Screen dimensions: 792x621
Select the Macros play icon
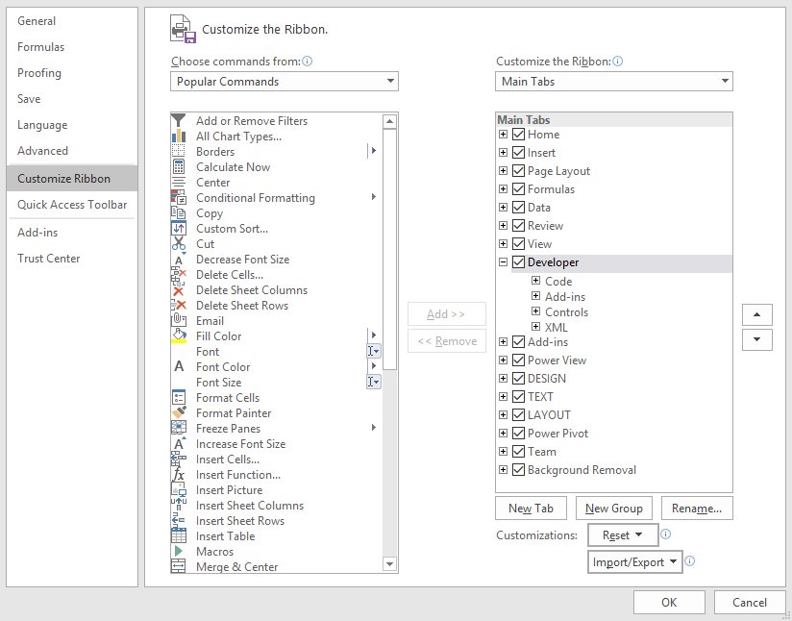pos(179,551)
